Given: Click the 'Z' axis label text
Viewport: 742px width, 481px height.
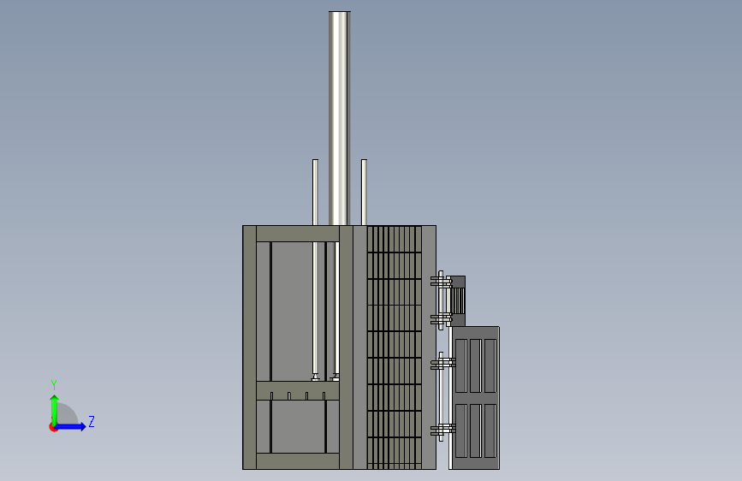Looking at the screenshot, I should (x=92, y=421).
